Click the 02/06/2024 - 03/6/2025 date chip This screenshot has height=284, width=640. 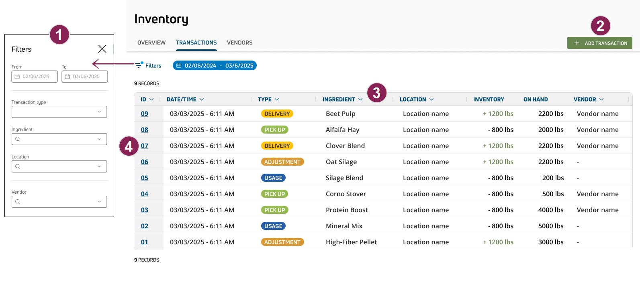(x=215, y=65)
